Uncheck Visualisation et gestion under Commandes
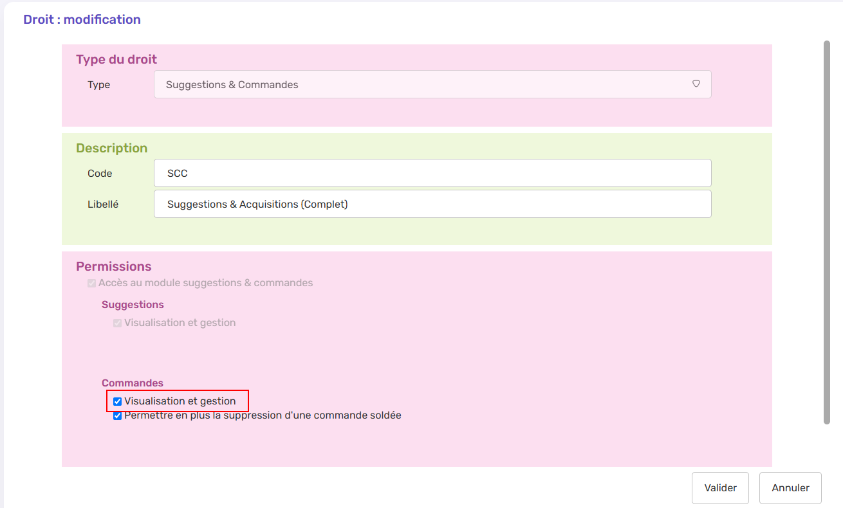The width and height of the screenshot is (843, 508). 116,401
